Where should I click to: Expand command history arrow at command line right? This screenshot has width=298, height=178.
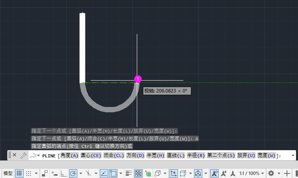pos(293,155)
